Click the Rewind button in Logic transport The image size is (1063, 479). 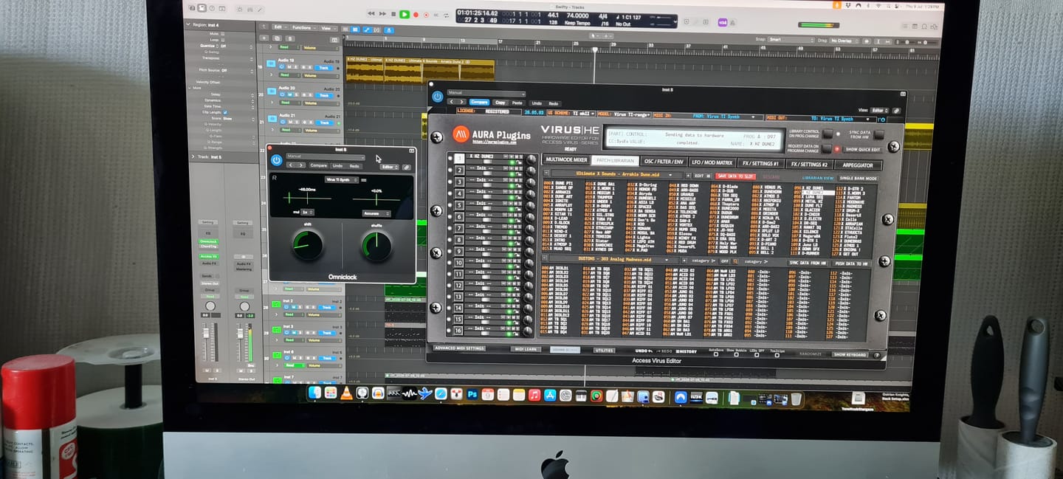coord(371,14)
